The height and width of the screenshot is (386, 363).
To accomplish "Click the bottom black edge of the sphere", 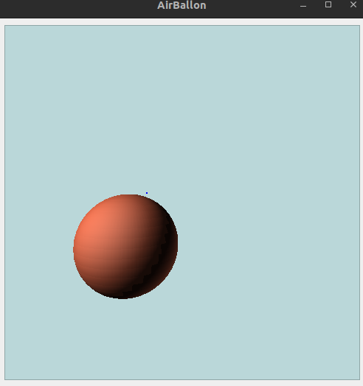I will click(x=122, y=298).
